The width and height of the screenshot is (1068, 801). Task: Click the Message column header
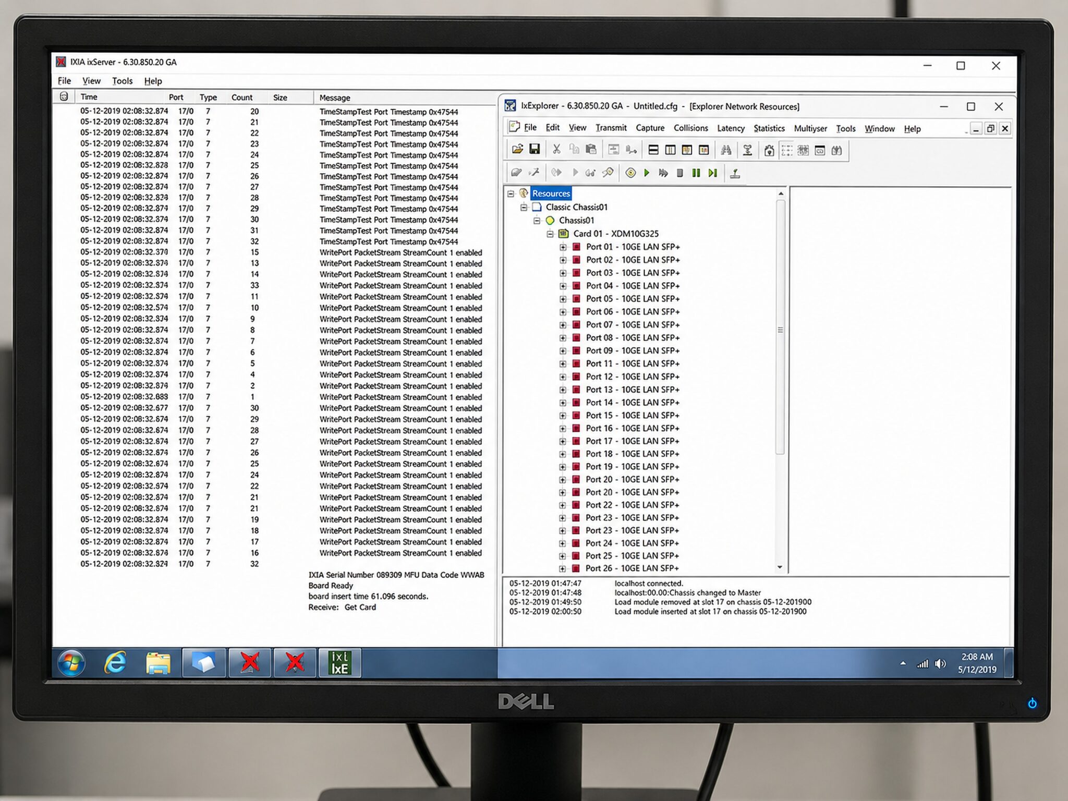click(335, 98)
